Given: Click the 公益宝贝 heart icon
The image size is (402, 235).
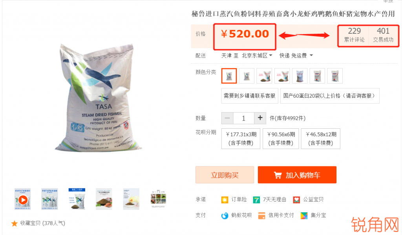Looking at the screenshot, I should 296,200.
